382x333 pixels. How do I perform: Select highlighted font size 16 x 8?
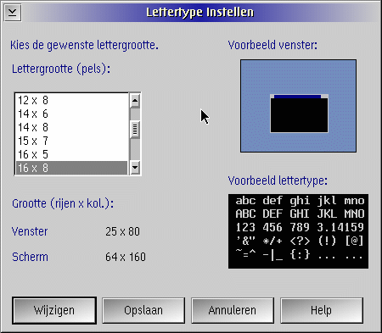click(x=72, y=168)
